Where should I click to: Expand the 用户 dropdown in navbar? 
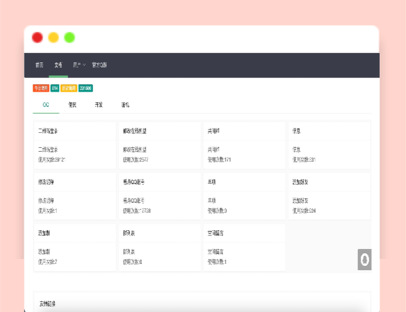79,65
